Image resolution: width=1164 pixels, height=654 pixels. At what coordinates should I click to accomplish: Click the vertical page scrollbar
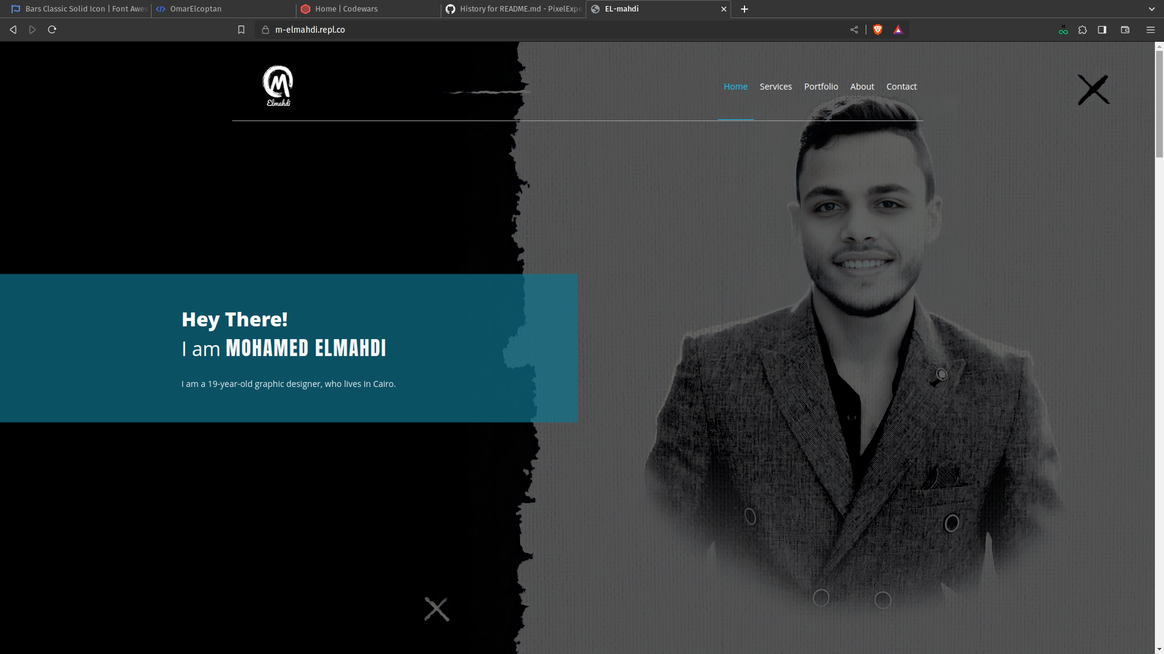[1159, 103]
